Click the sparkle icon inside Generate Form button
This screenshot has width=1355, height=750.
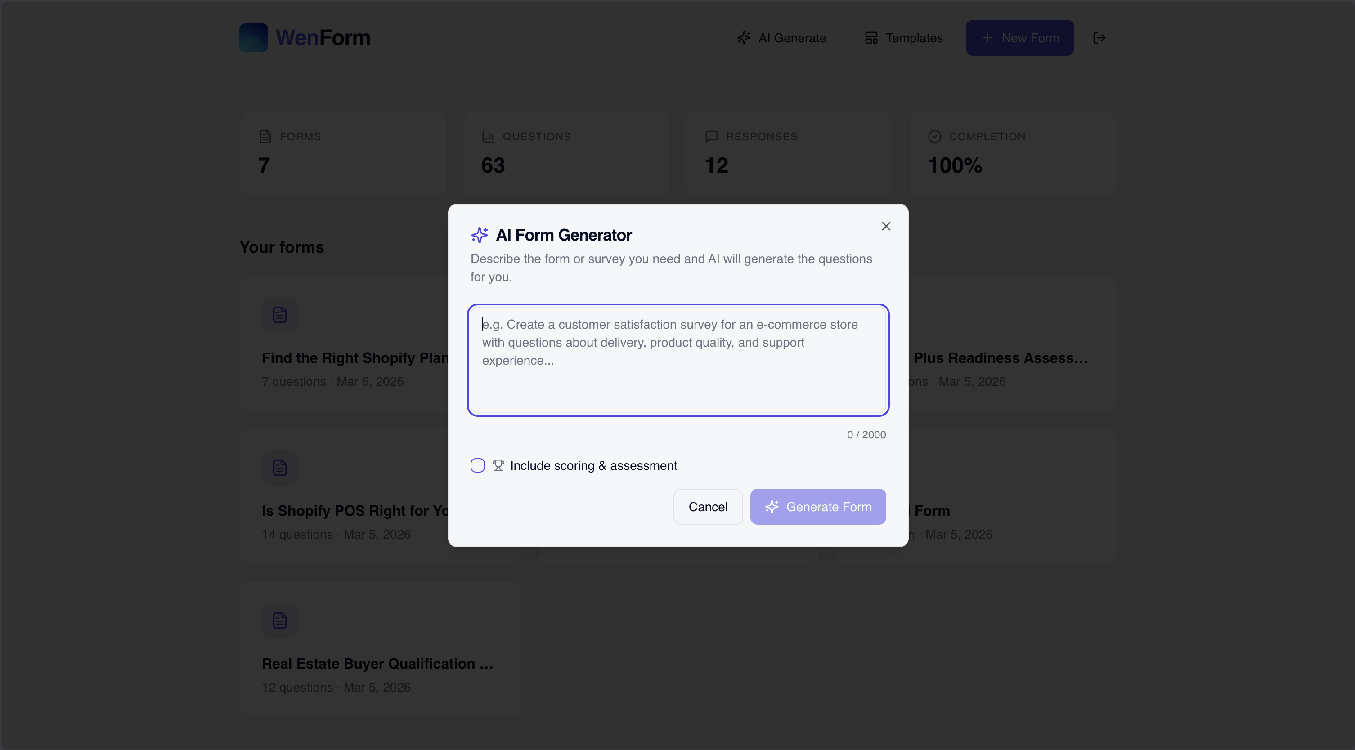(772, 507)
